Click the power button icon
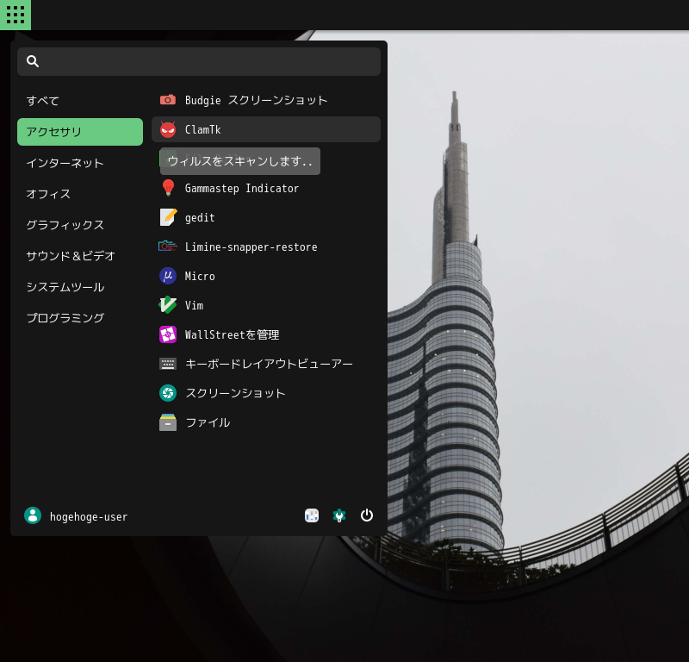Image resolution: width=689 pixels, height=662 pixels. (x=367, y=515)
